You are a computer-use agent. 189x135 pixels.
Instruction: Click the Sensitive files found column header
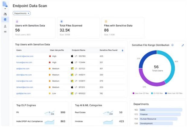(x=108, y=50)
